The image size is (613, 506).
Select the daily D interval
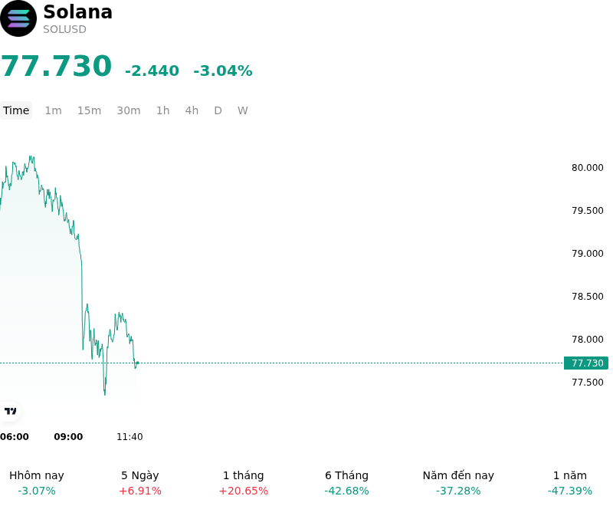(x=218, y=110)
